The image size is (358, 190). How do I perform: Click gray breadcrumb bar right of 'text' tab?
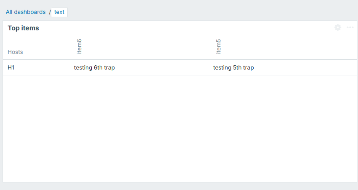[210, 12]
